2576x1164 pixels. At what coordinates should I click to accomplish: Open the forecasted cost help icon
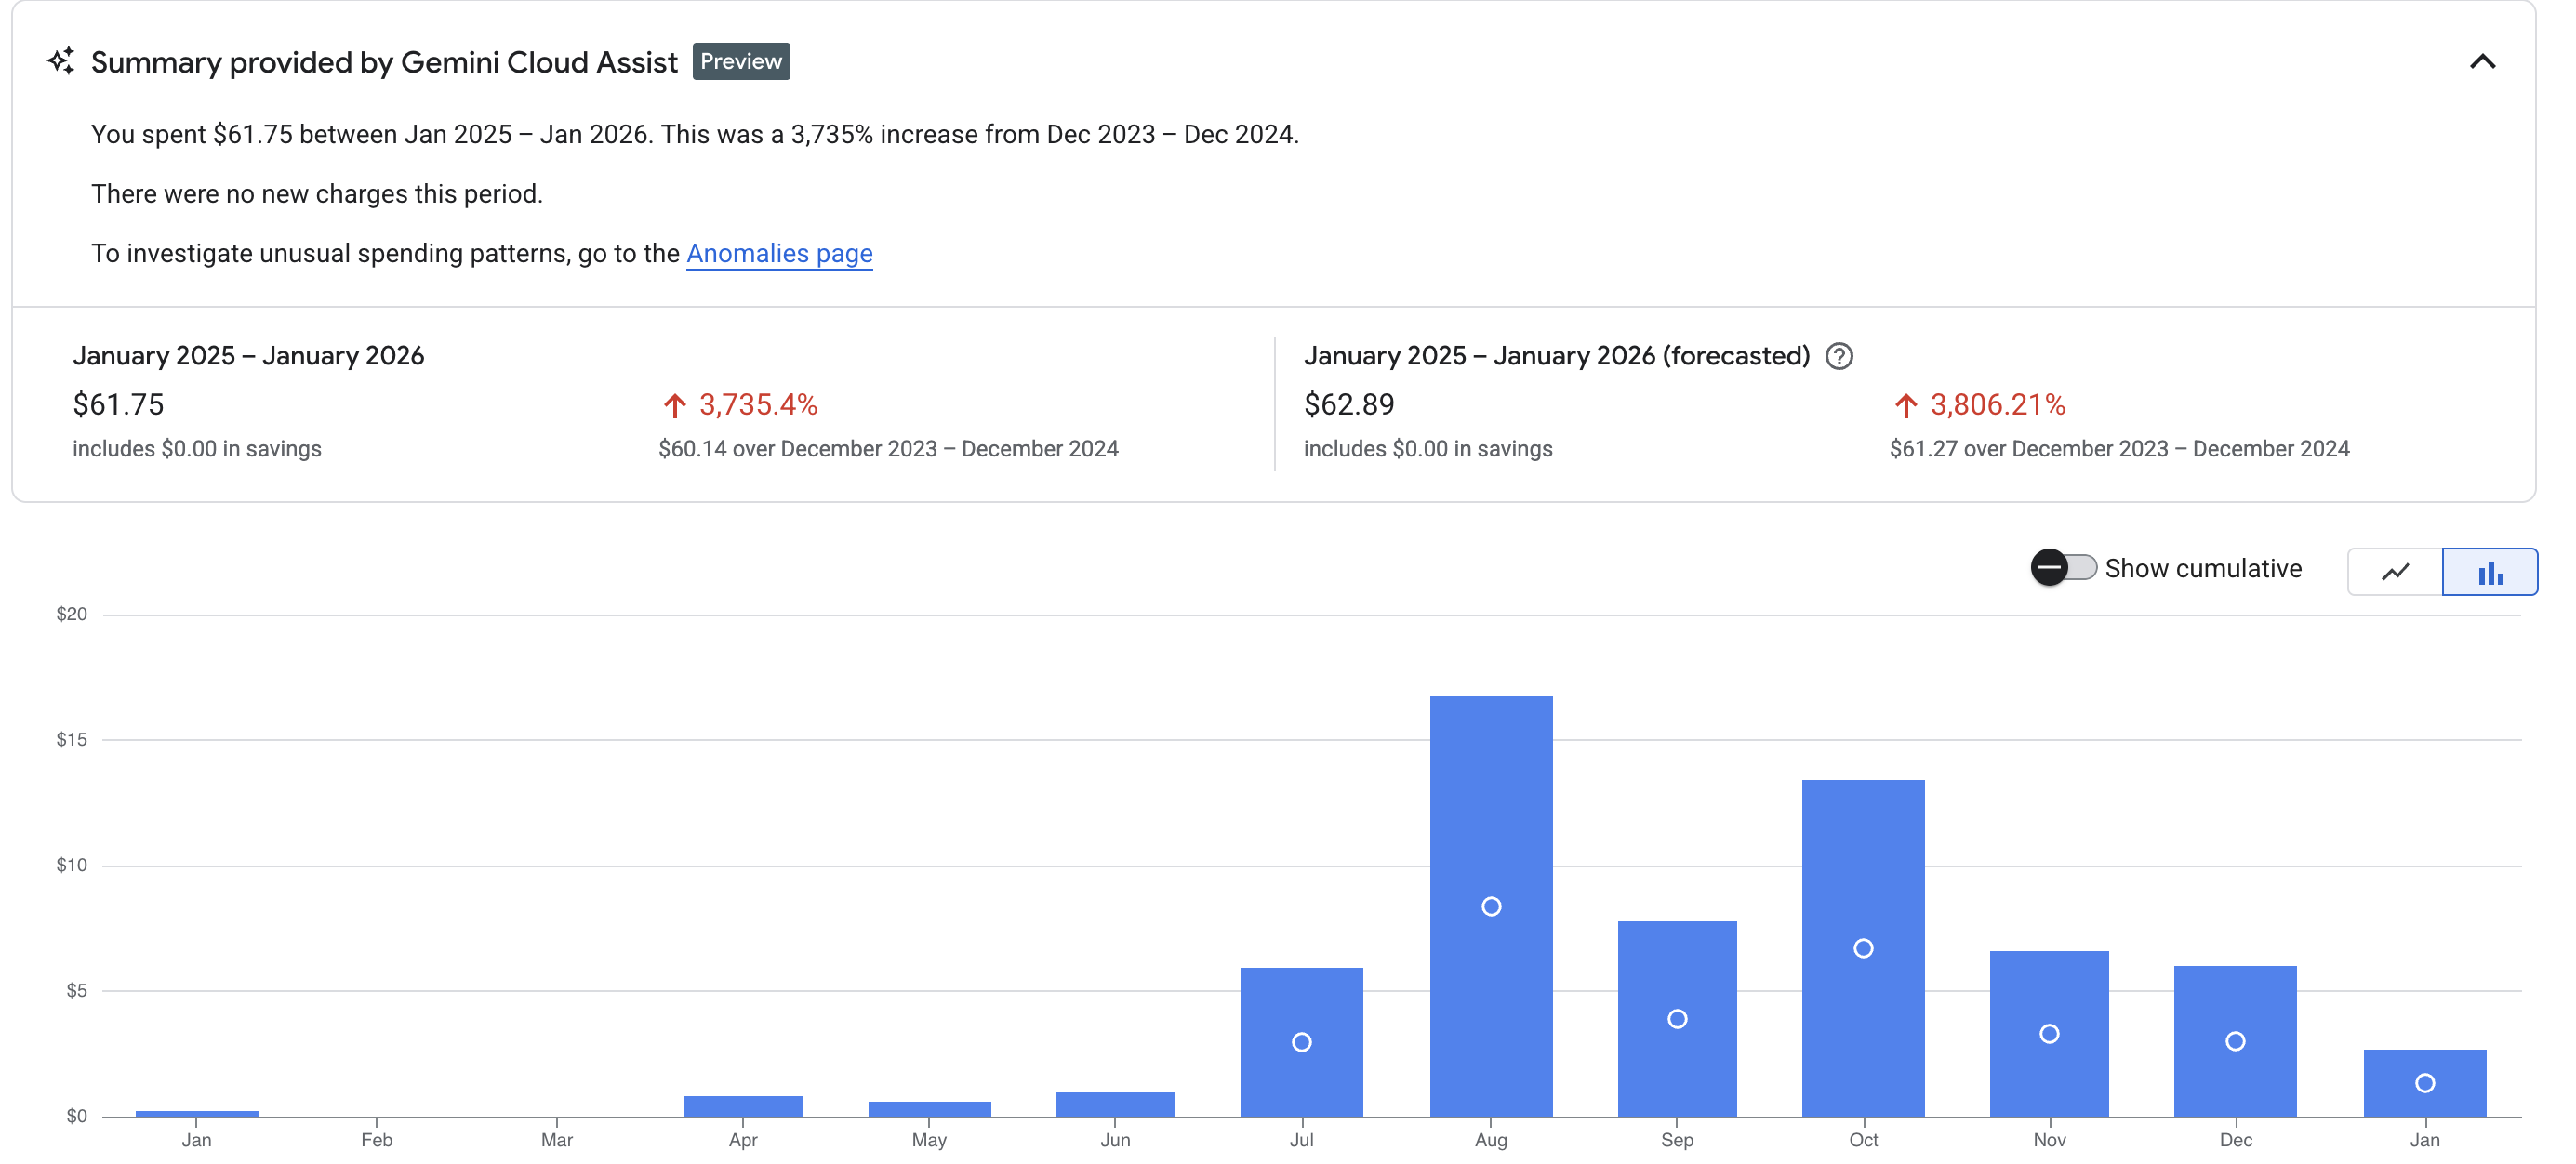point(1839,356)
